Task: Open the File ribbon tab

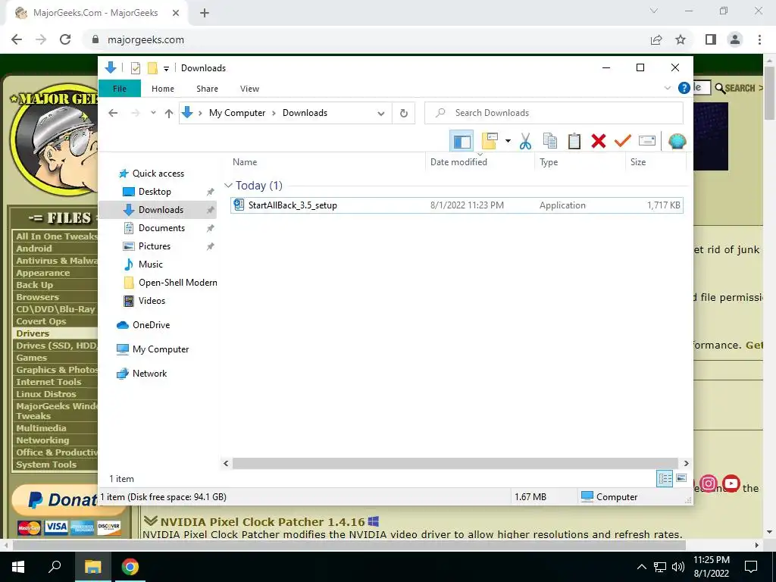Action: click(120, 89)
